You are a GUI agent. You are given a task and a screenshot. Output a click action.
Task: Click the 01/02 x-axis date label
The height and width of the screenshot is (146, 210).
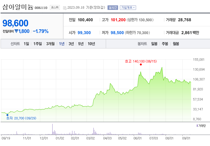pos(60,138)
